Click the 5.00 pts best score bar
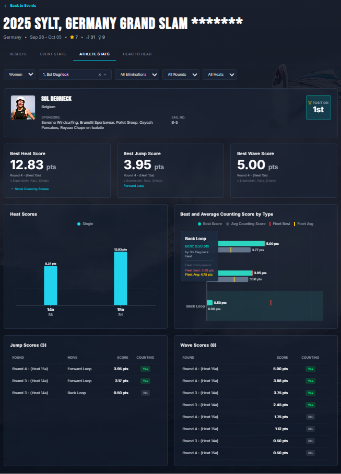Viewport: 341px width, 474px height. coord(242,244)
